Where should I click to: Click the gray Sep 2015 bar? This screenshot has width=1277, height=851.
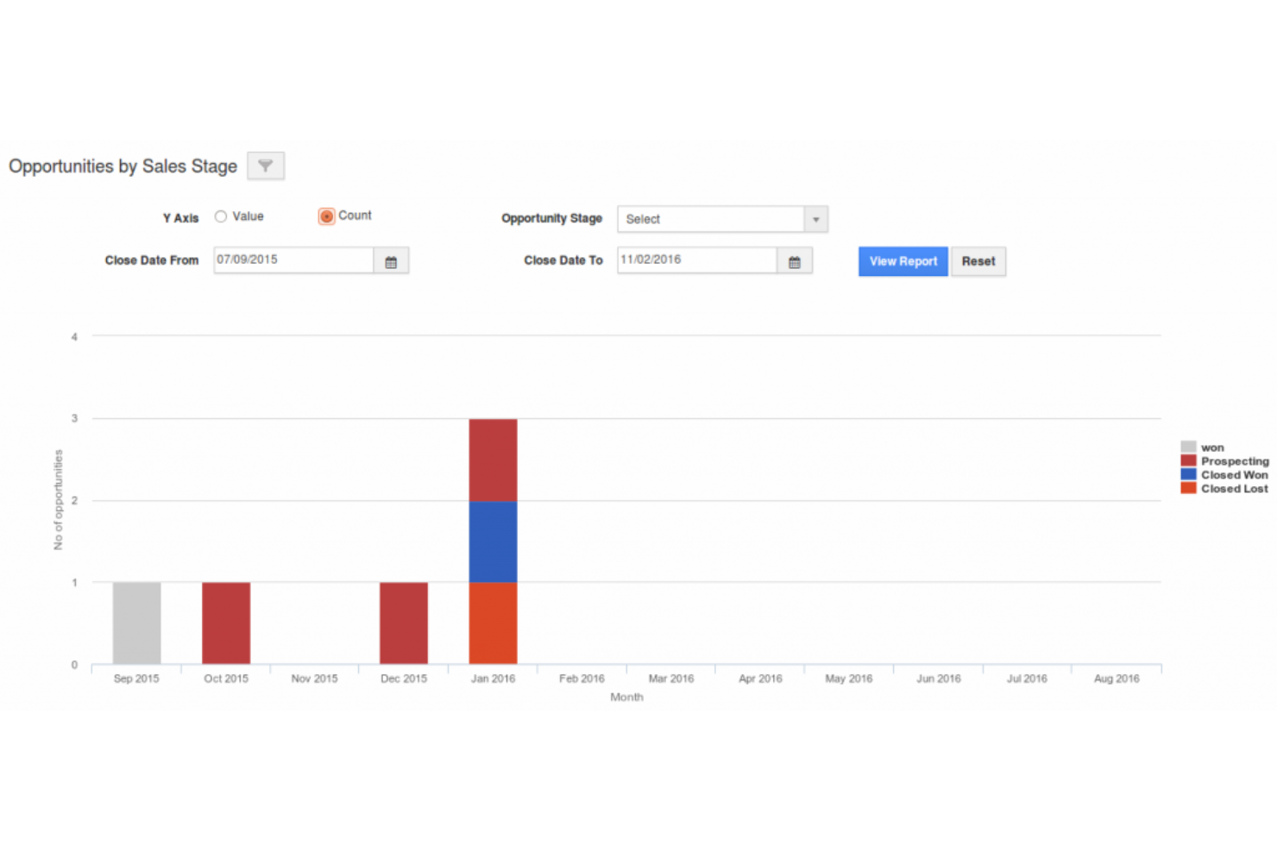(135, 623)
